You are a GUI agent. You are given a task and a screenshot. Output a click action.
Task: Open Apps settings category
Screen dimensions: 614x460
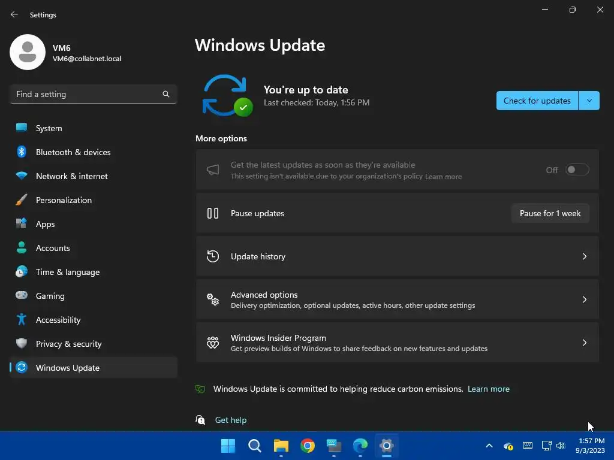(x=94, y=224)
